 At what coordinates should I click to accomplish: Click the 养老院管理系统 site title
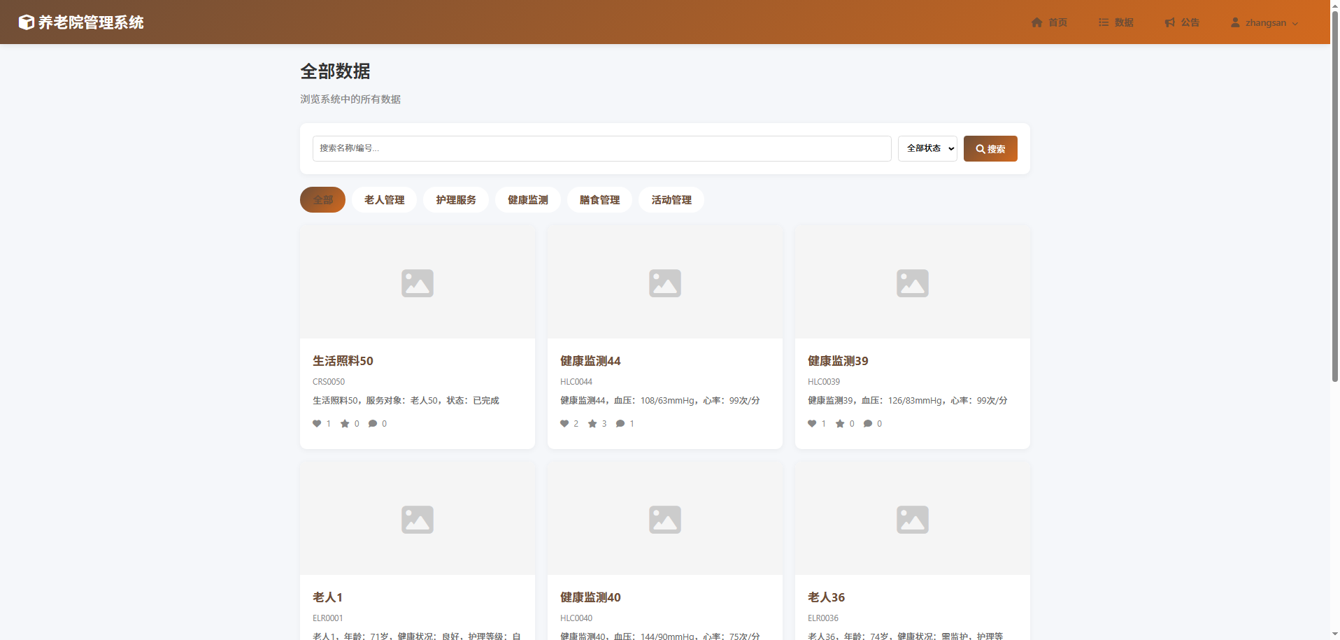point(91,22)
